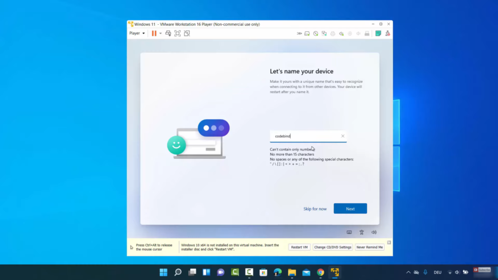Show hidden system tray icons chevron
This screenshot has height=280, width=498.
[x=409, y=272]
